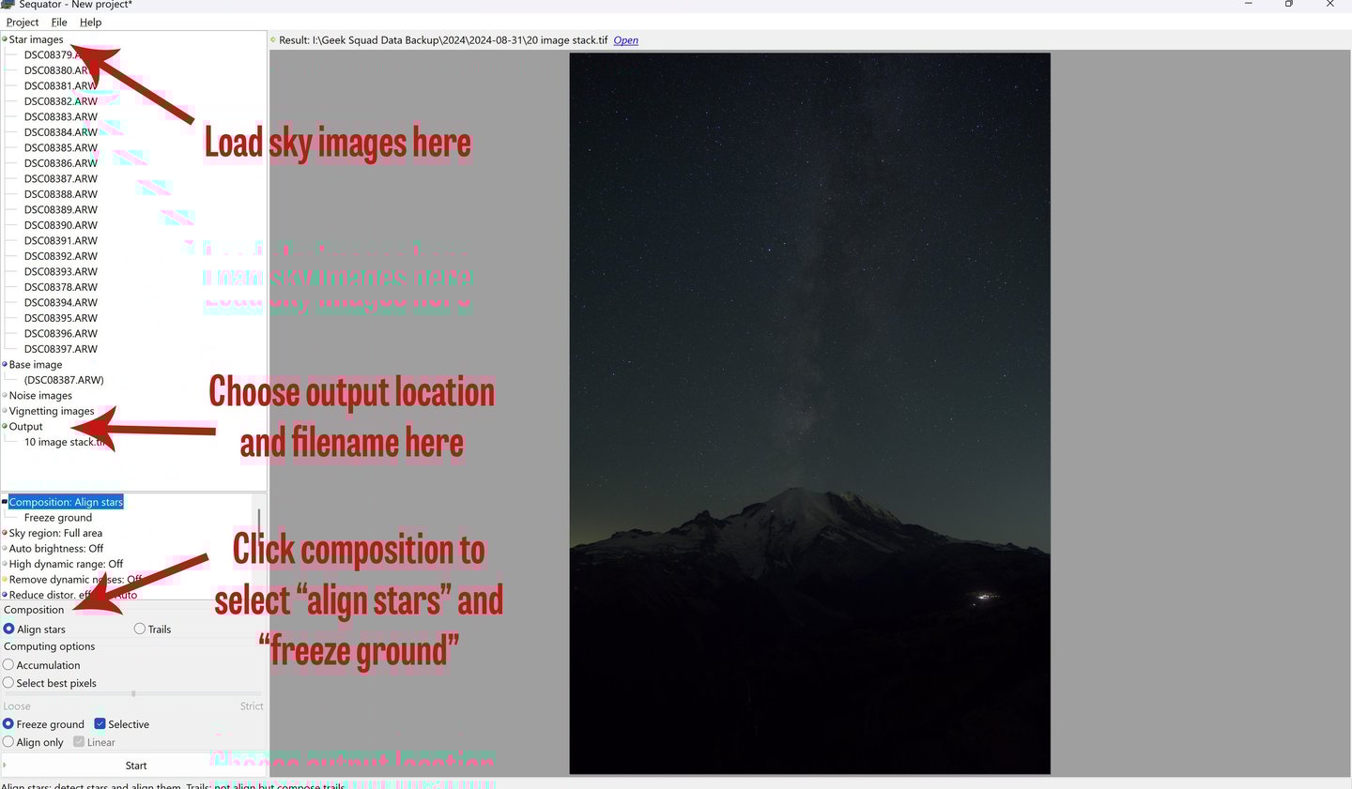Click the bullet icon beside Star images
The image size is (1352, 789).
tap(5, 39)
